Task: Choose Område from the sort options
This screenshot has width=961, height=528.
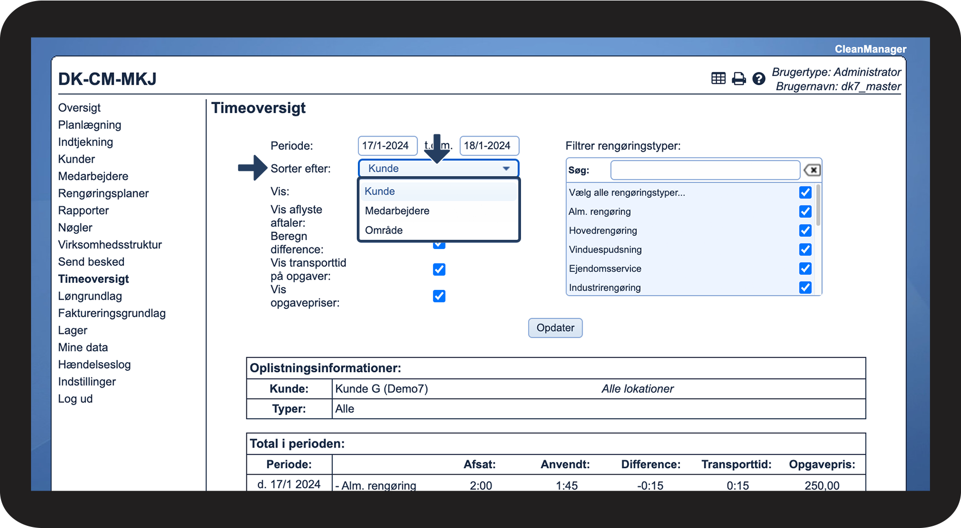Action: (x=384, y=230)
